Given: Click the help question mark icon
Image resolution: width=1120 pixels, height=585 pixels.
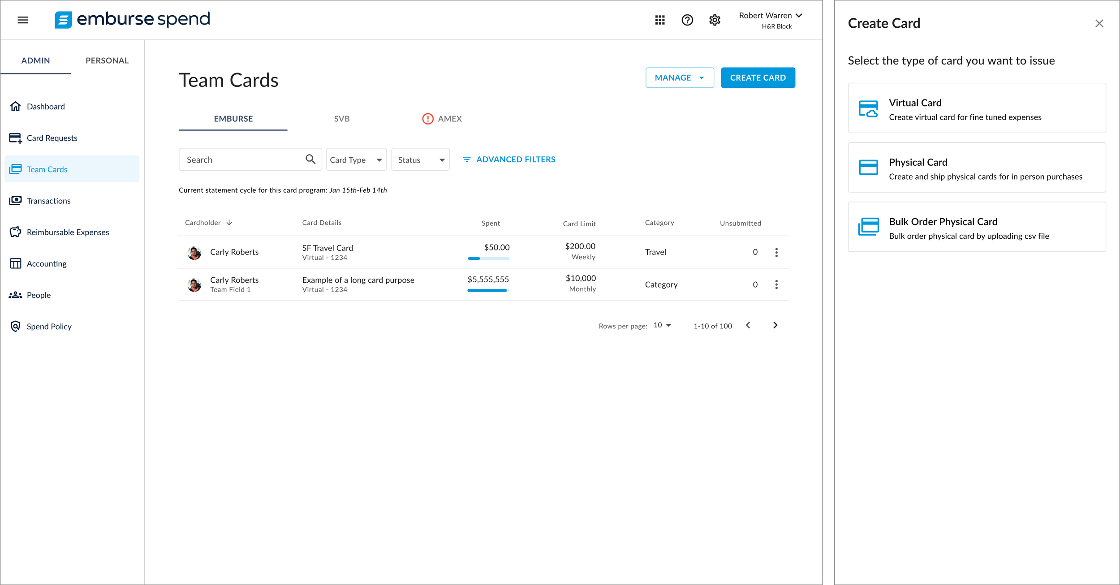Looking at the screenshot, I should (687, 20).
